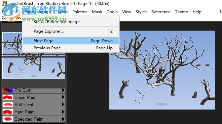This screenshot has width=222, height=124.
Task: Select the Basic Paint brush label
Action: coord(26,97)
